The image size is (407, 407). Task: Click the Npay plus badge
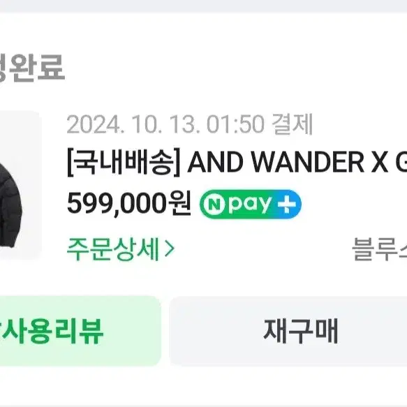coord(251,204)
